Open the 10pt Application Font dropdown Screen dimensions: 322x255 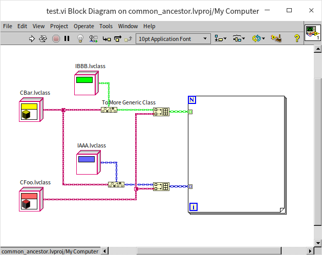coord(173,38)
